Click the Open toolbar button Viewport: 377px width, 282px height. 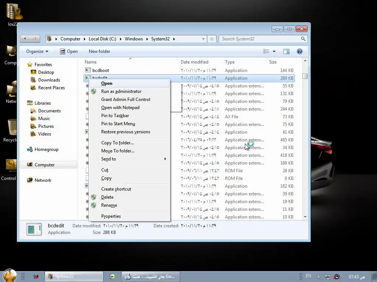click(69, 51)
